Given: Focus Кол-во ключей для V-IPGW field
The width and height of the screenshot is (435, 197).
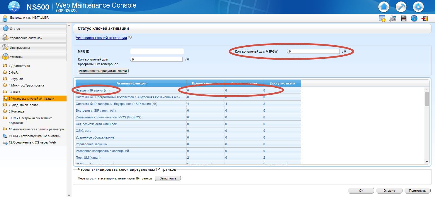Looking at the screenshot, I should tap(314, 51).
